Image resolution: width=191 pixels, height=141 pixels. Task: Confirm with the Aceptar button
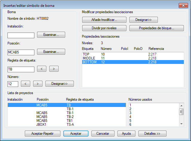click(76, 134)
